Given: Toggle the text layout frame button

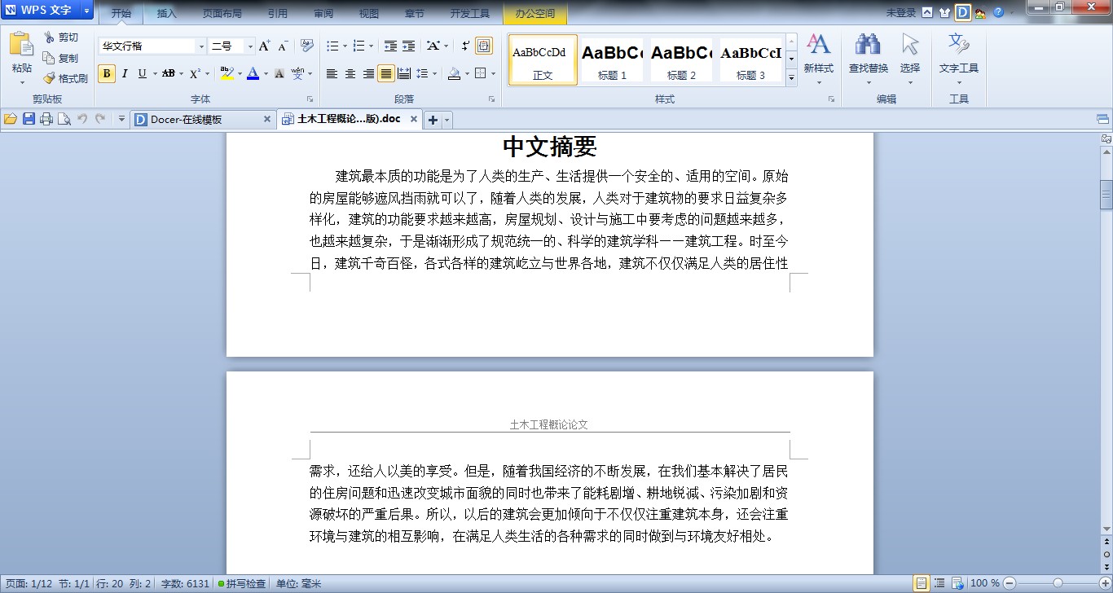Looking at the screenshot, I should pos(484,46).
